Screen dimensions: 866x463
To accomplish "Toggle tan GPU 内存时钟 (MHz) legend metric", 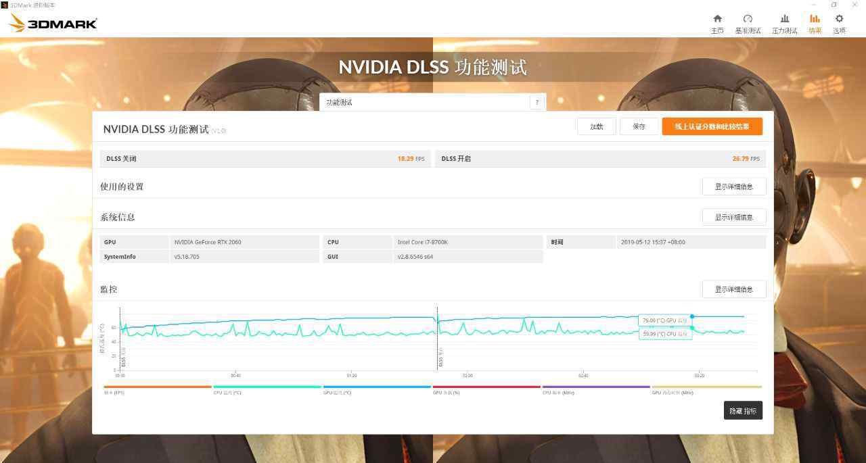I will click(x=706, y=390).
